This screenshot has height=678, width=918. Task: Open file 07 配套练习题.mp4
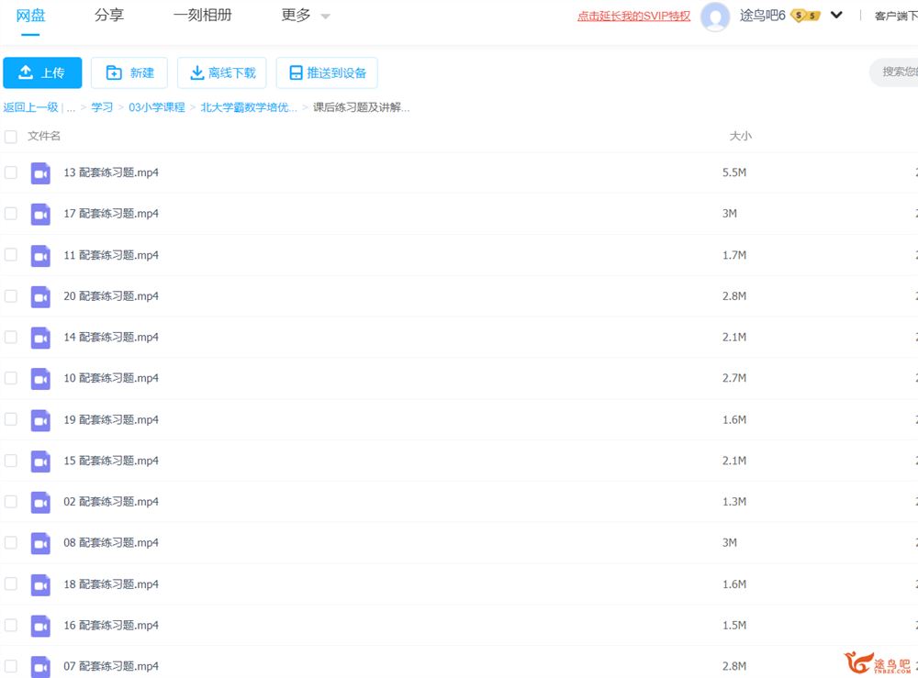[111, 666]
